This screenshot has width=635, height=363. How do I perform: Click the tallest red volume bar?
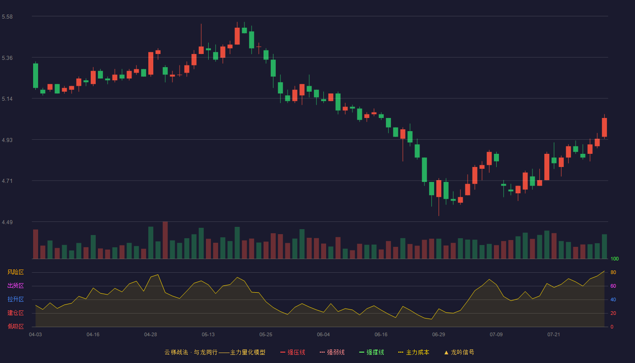[x=165, y=240]
